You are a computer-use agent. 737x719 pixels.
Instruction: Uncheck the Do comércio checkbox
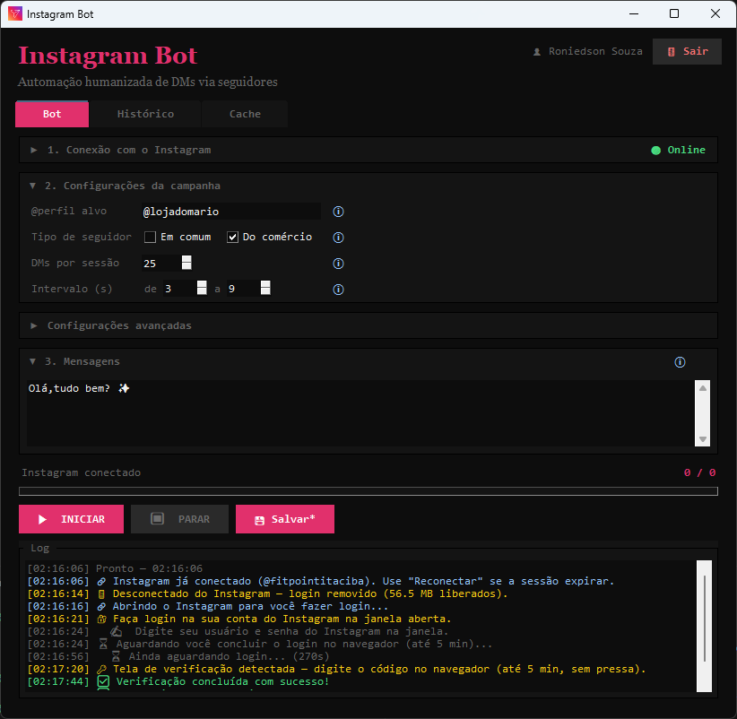232,237
